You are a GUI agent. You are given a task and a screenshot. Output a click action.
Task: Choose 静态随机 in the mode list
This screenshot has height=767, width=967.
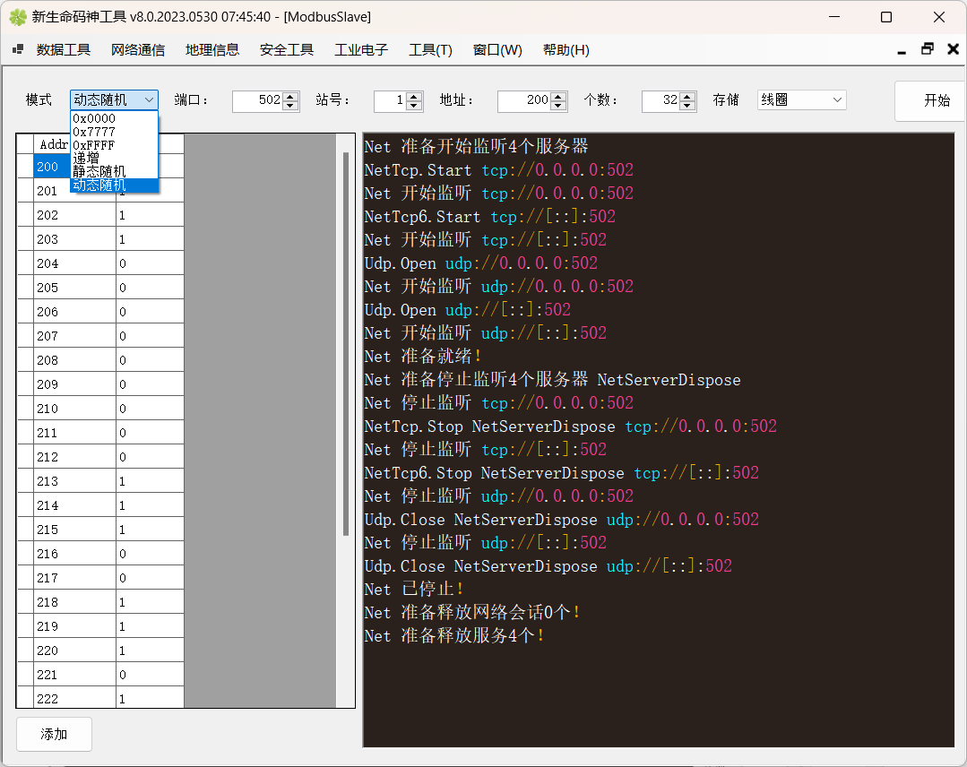click(114, 171)
